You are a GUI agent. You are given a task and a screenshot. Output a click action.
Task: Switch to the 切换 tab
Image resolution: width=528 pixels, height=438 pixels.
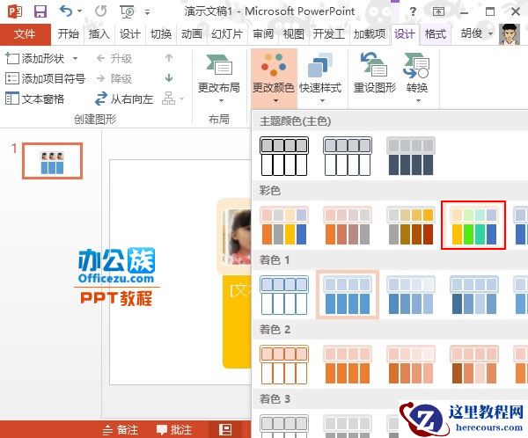[161, 34]
